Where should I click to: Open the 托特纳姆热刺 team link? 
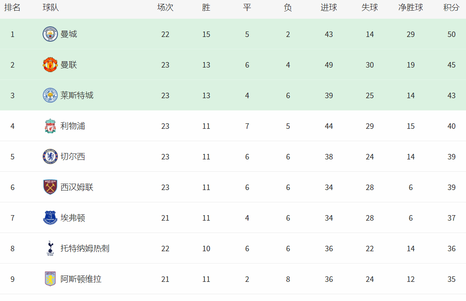tap(85, 248)
